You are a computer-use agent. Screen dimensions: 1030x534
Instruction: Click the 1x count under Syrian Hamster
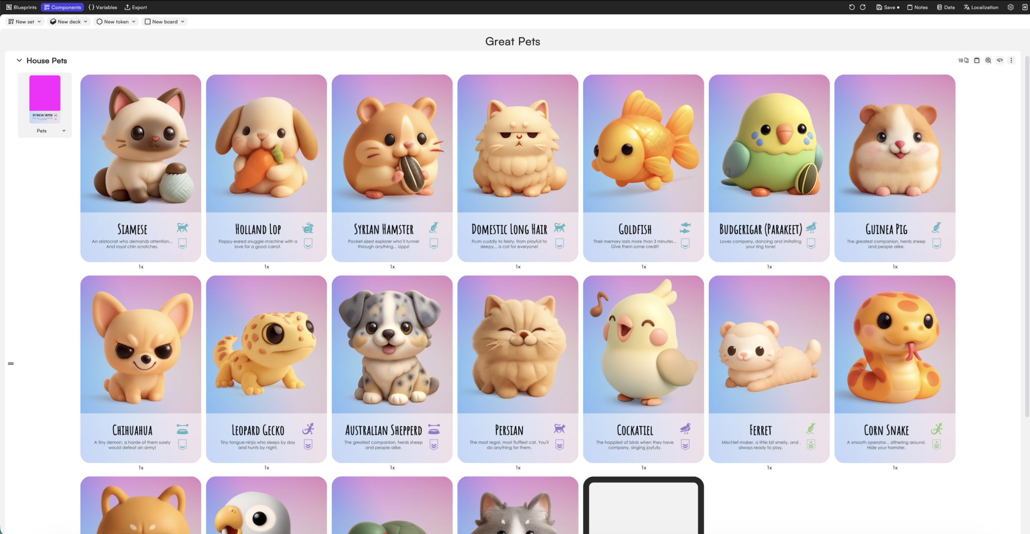pyautogui.click(x=392, y=267)
